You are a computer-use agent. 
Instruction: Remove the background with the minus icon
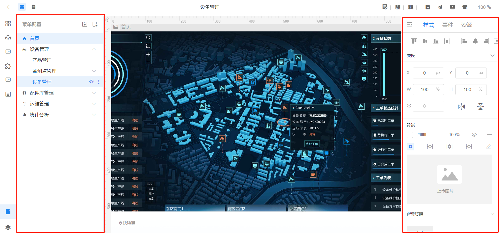point(489,135)
